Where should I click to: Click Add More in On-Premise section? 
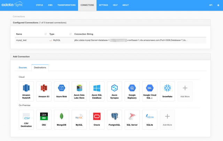[x=167, y=119]
